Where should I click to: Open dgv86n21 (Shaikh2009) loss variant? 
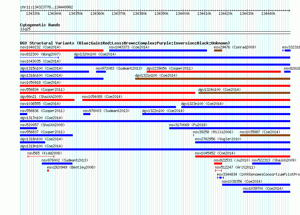point(47,100)
